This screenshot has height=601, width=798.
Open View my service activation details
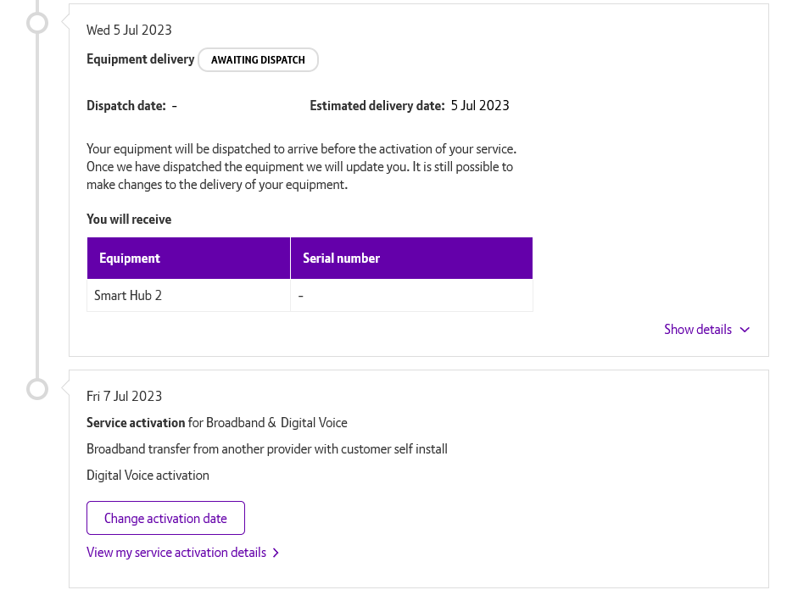176,552
